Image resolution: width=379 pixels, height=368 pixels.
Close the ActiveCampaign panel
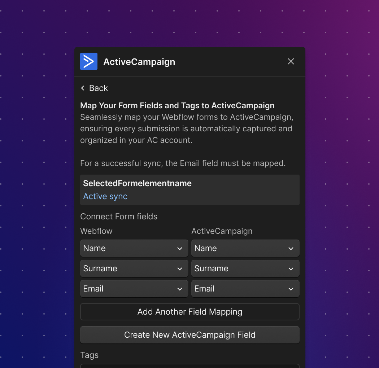291,61
